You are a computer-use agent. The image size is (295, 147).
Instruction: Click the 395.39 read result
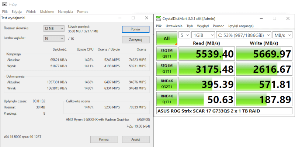point(206,84)
